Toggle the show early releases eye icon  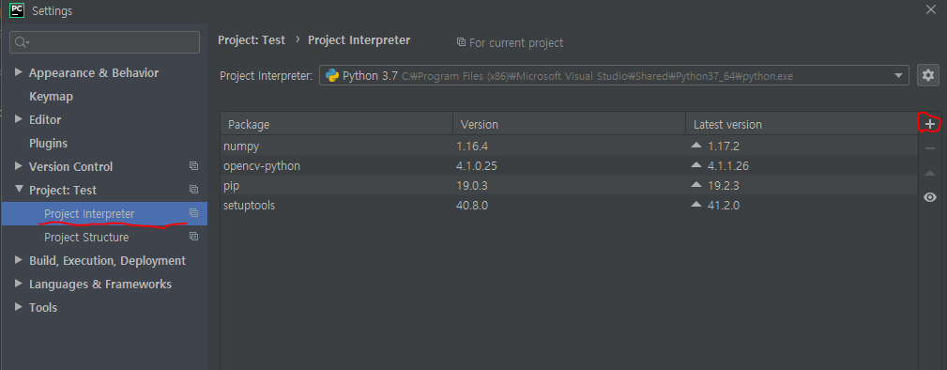pyautogui.click(x=930, y=198)
